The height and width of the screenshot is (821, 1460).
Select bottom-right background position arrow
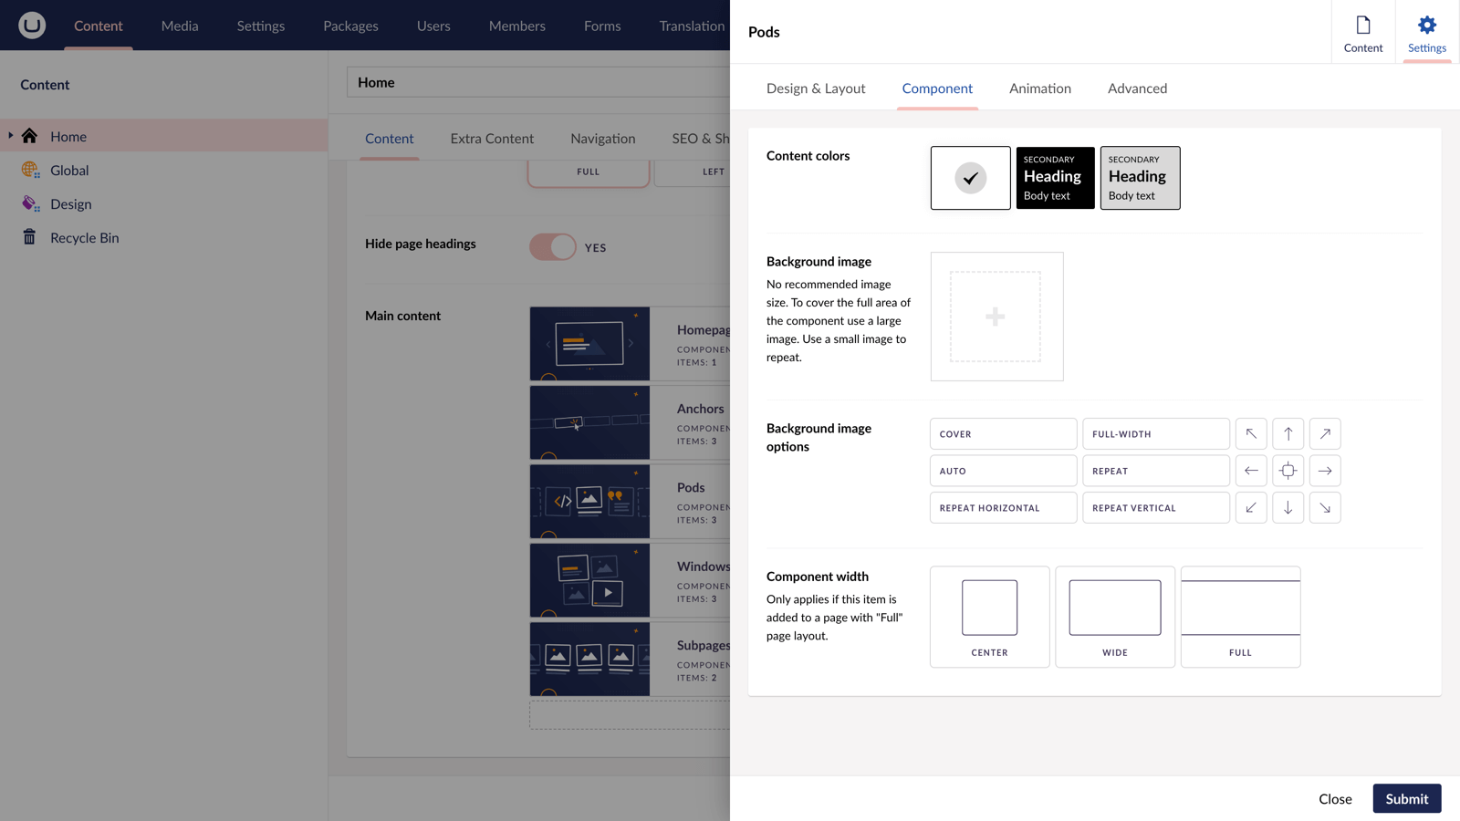pos(1325,508)
